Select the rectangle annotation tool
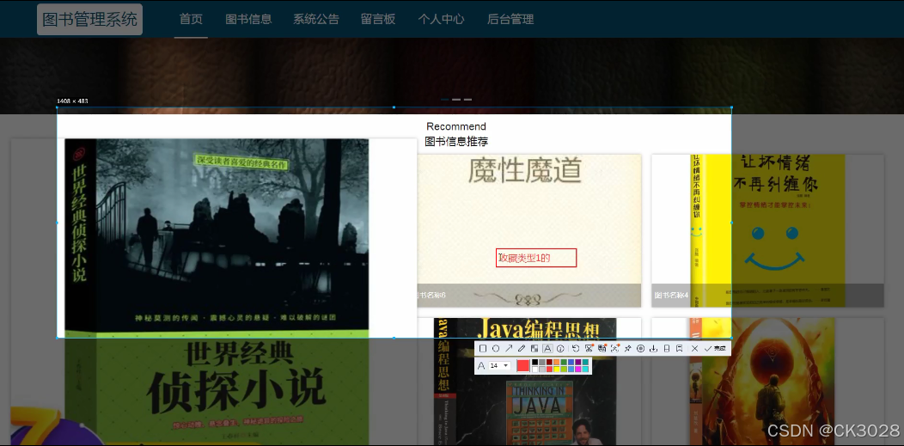Screen dimensions: 904x446 coord(483,348)
